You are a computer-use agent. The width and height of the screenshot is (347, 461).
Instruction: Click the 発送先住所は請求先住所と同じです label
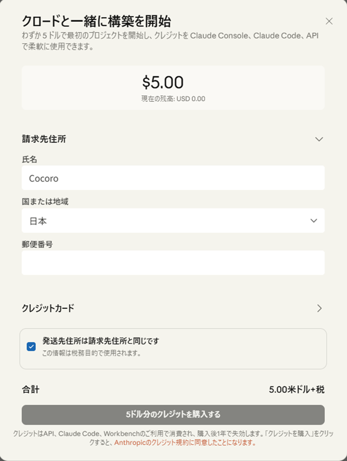(101, 341)
